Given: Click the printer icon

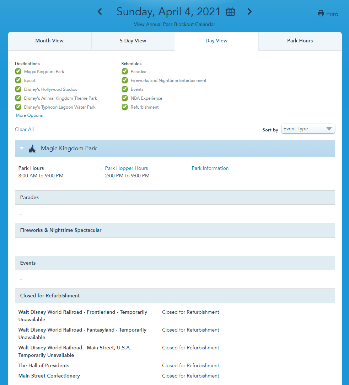Looking at the screenshot, I should click(321, 14).
